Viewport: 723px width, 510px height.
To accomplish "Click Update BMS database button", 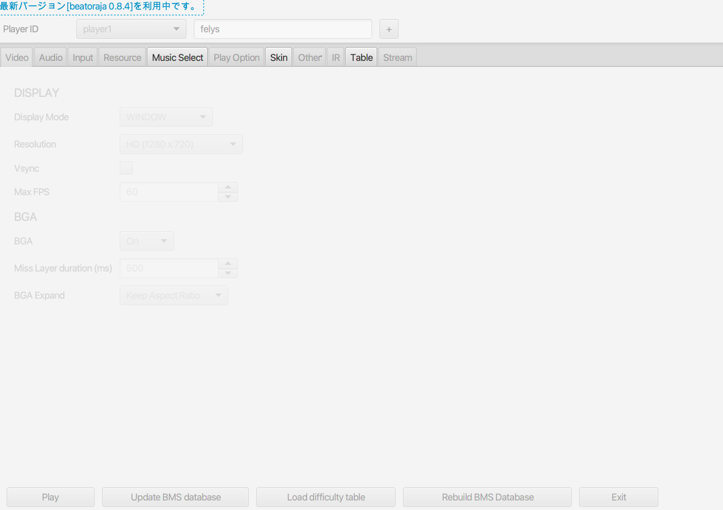I will tap(175, 497).
